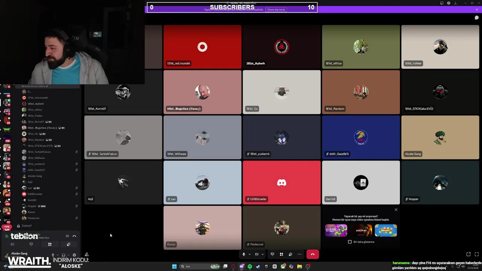Screen dimensions: 482x271
Task: Disconnect using red hang-up button
Action: click(313, 254)
